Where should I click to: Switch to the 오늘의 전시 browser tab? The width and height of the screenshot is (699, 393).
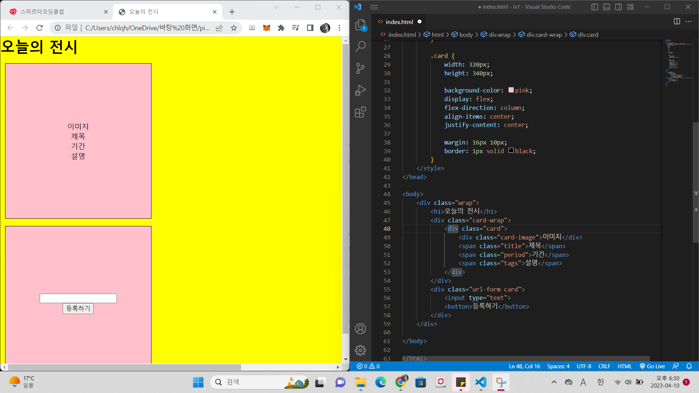click(167, 12)
